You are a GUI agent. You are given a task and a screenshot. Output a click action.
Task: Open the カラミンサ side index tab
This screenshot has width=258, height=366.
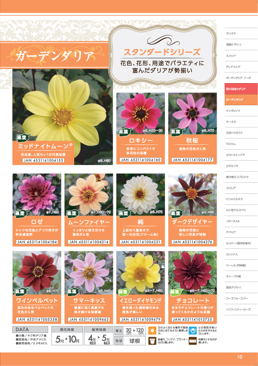pyautogui.click(x=241, y=166)
